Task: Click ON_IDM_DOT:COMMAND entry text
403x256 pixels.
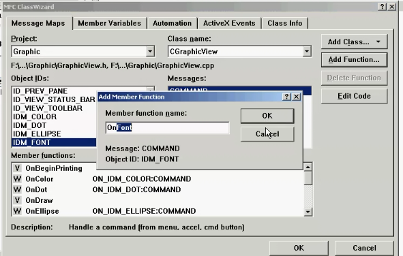Action: tap(136, 189)
